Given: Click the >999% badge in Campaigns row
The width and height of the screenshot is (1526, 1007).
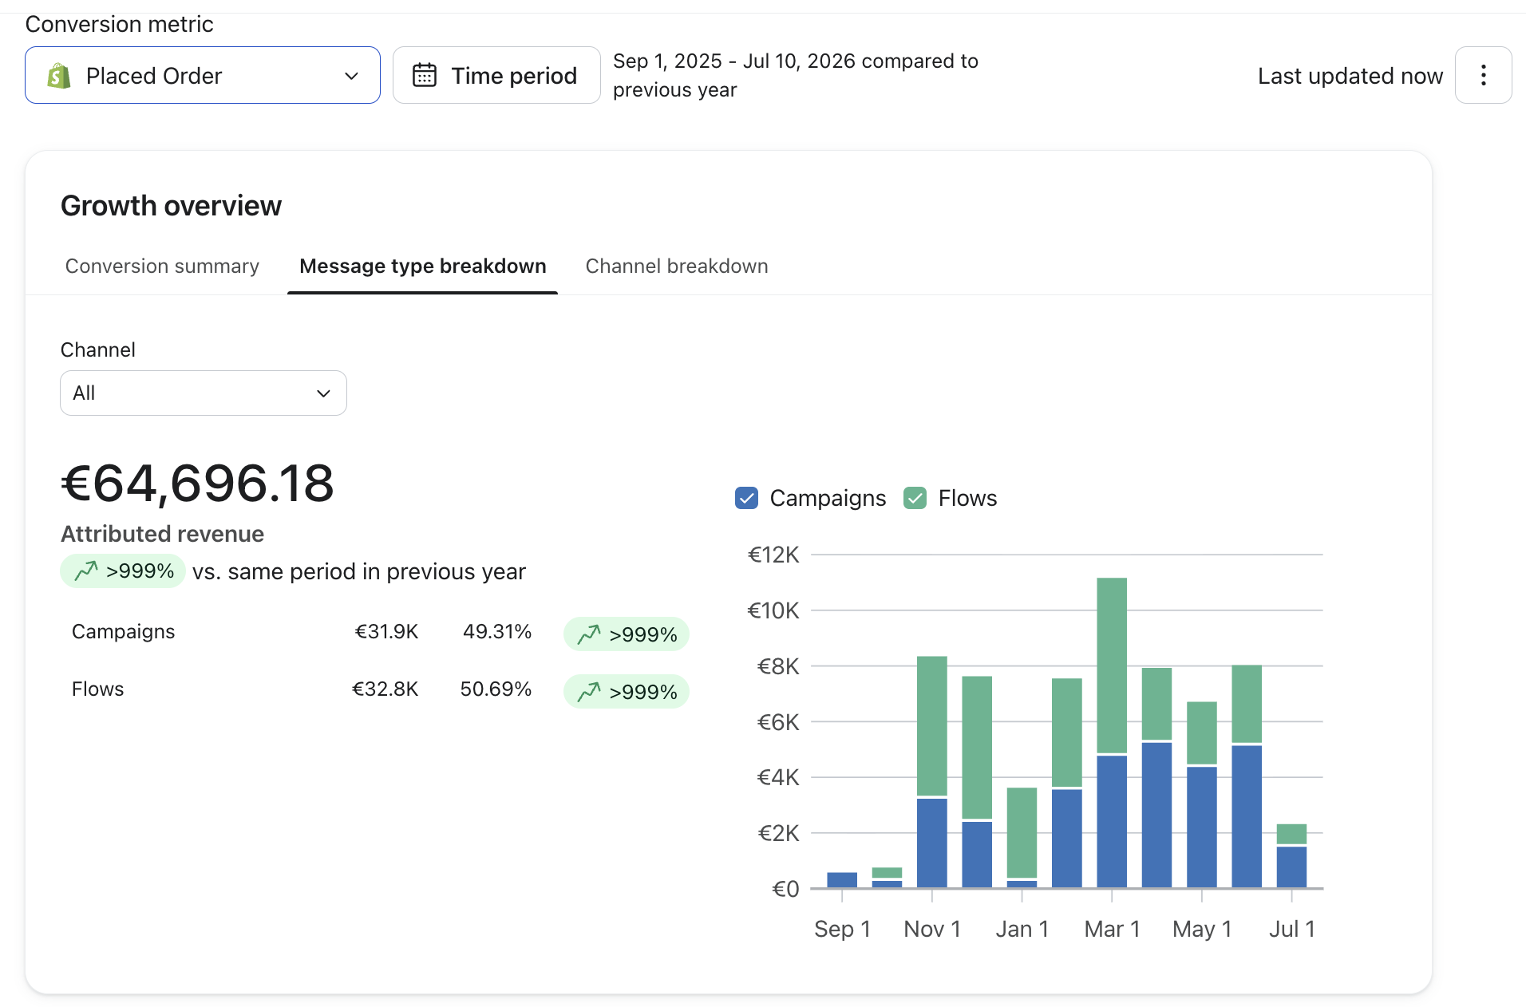Looking at the screenshot, I should (627, 634).
